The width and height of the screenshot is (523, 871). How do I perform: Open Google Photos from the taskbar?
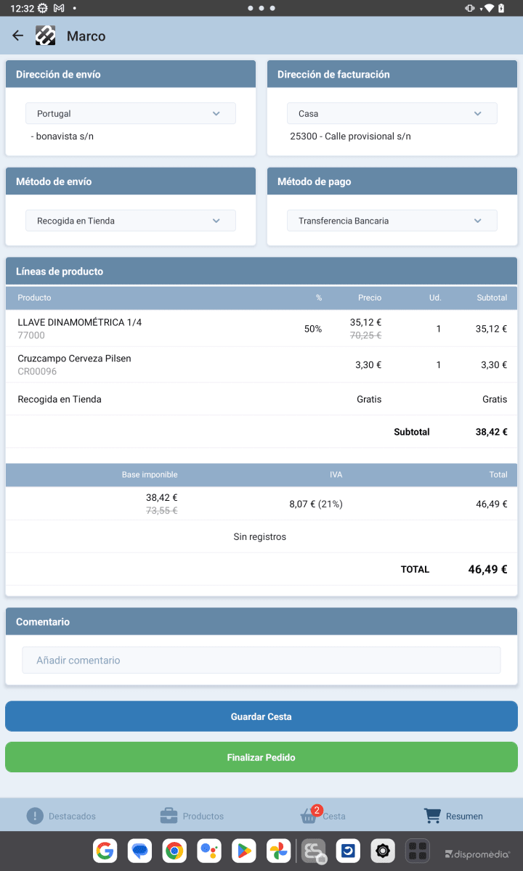pyautogui.click(x=279, y=851)
